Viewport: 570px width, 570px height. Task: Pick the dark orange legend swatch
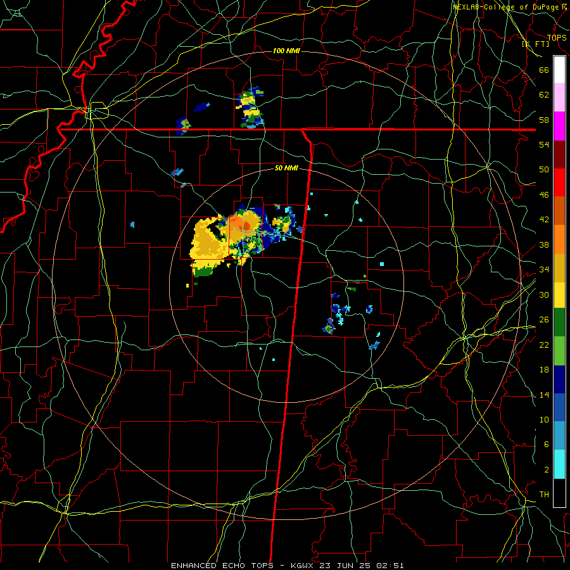click(559, 210)
